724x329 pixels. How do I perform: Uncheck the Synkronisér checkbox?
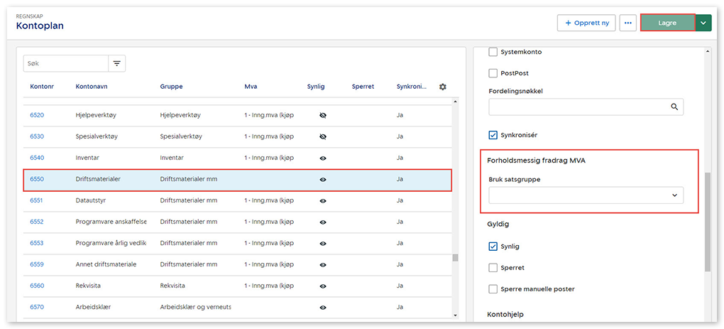493,135
